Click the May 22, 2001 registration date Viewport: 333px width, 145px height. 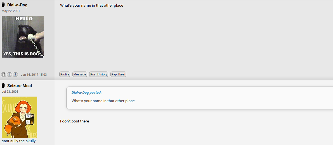point(11,11)
